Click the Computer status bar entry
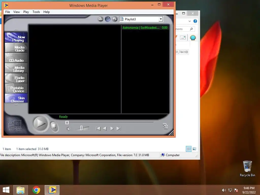The width and height of the screenshot is (260, 195). tap(170, 155)
